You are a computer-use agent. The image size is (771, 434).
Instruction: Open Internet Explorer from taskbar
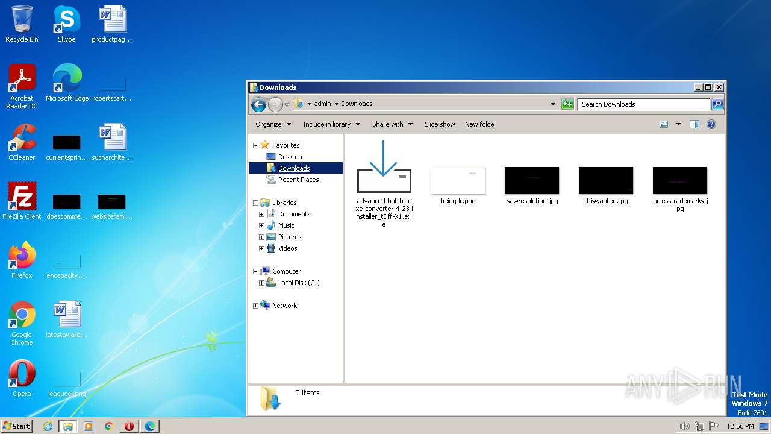tap(48, 426)
